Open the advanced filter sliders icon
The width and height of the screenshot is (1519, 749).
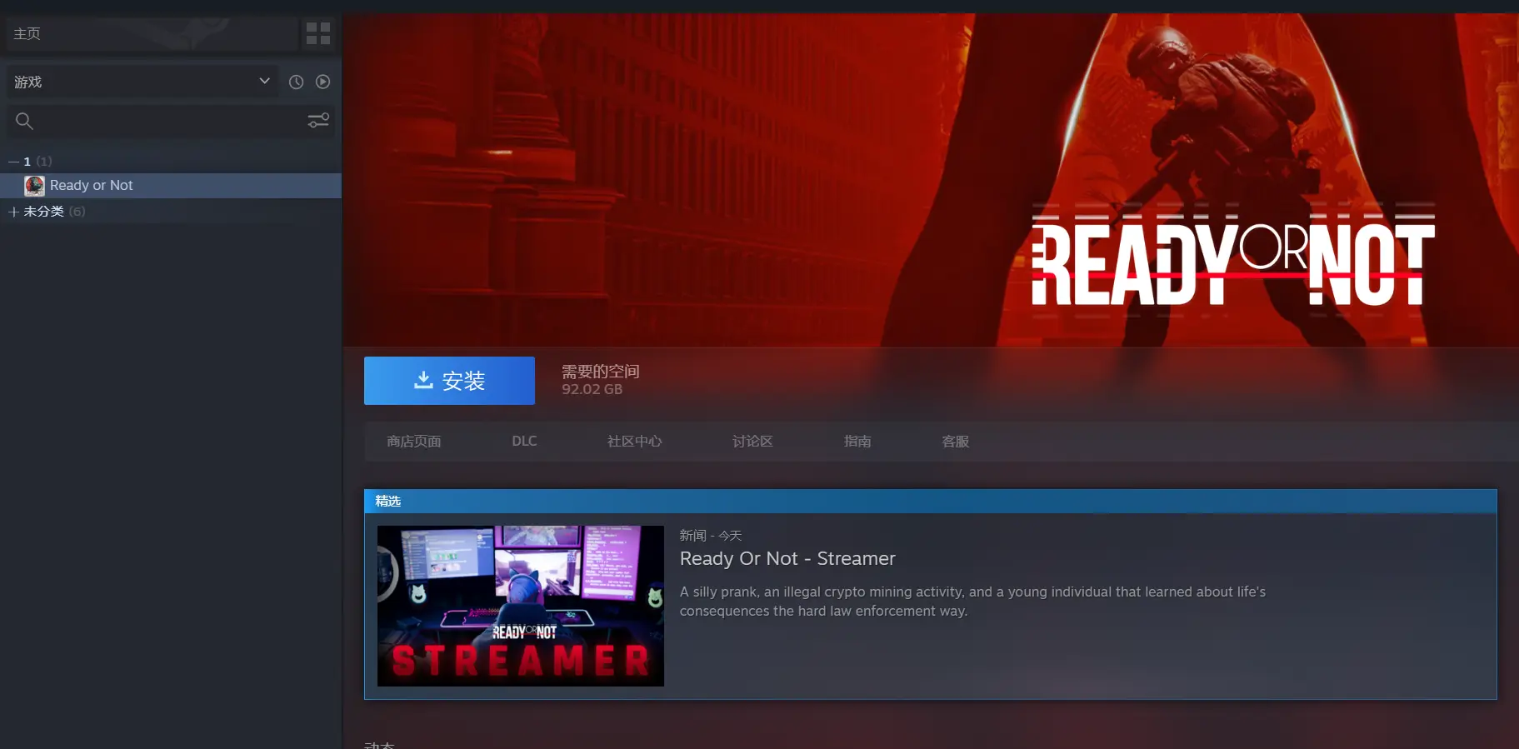pos(318,121)
